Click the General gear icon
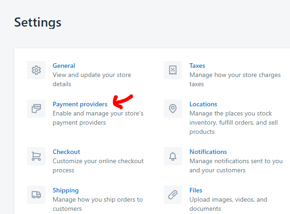This screenshot has width=290, height=214. (36, 70)
